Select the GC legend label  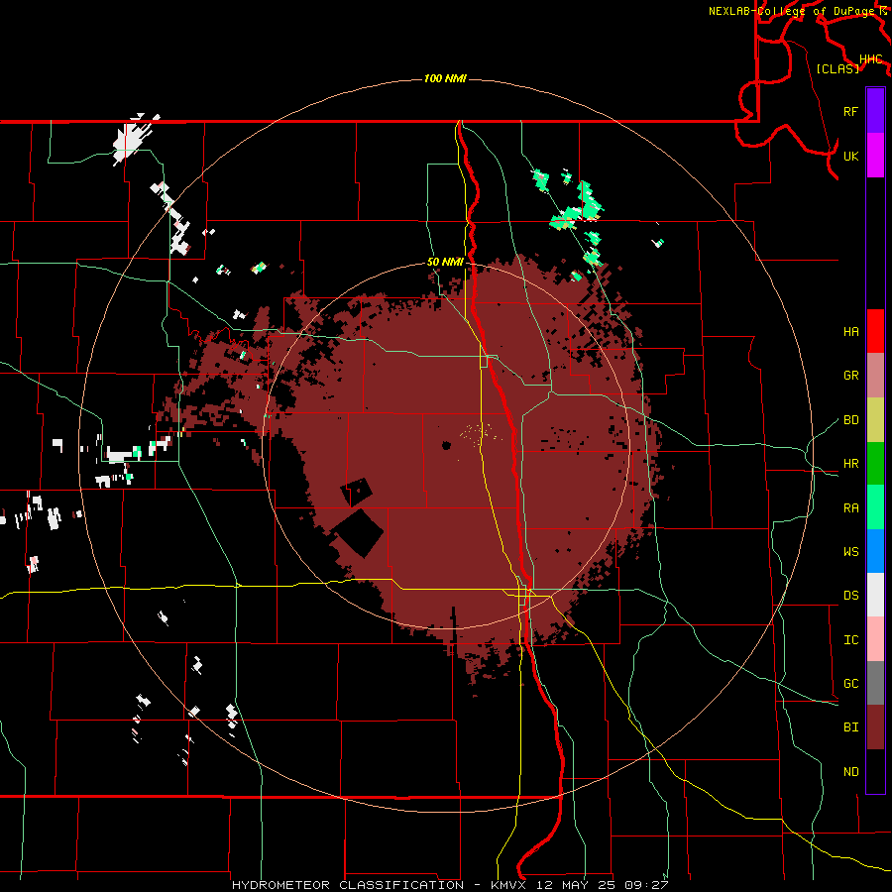(x=850, y=684)
